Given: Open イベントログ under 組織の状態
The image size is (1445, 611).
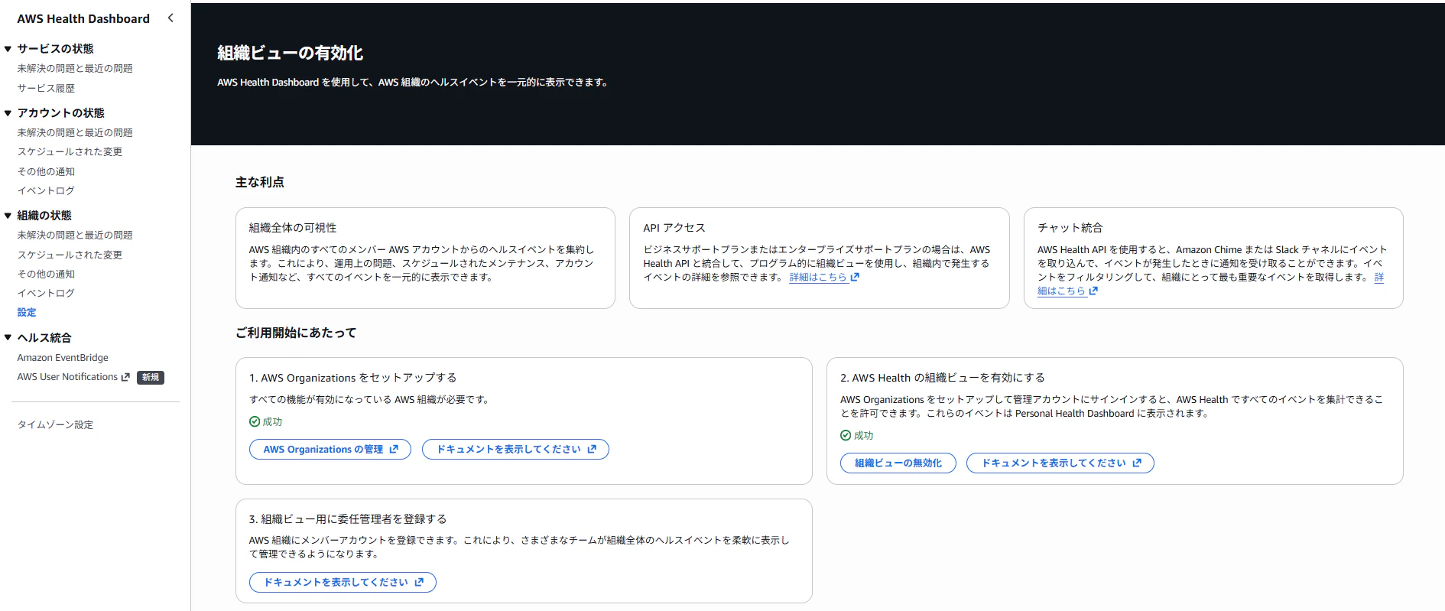Looking at the screenshot, I should coord(46,293).
